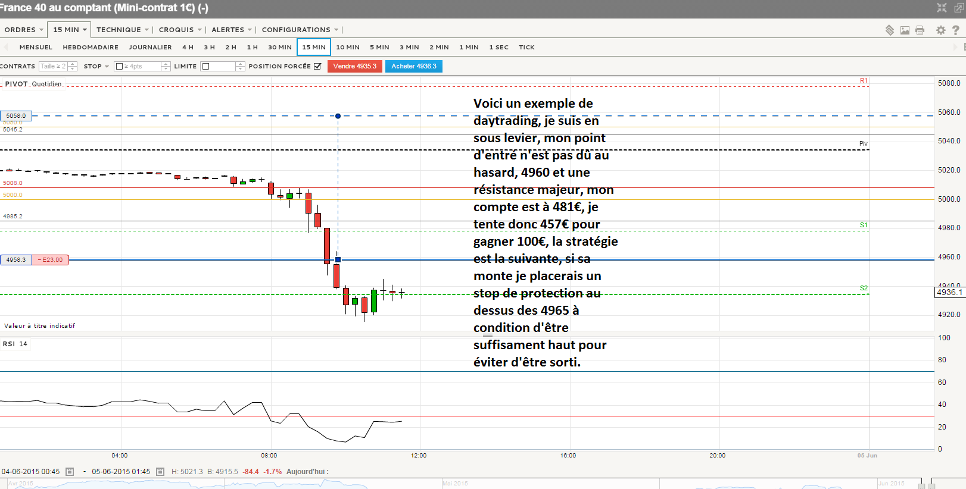Select the Journalier timeframe
The height and width of the screenshot is (489, 966).
point(150,47)
